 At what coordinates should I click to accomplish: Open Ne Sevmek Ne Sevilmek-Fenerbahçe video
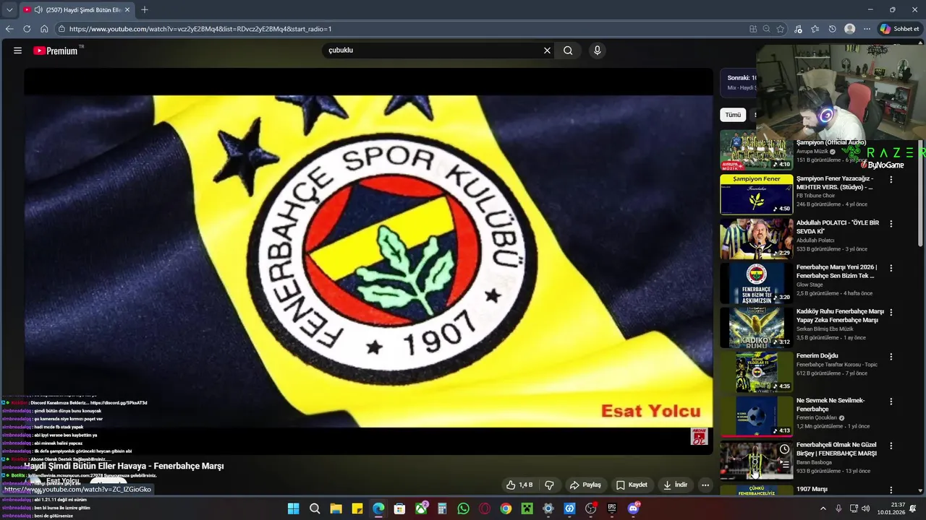(x=756, y=416)
